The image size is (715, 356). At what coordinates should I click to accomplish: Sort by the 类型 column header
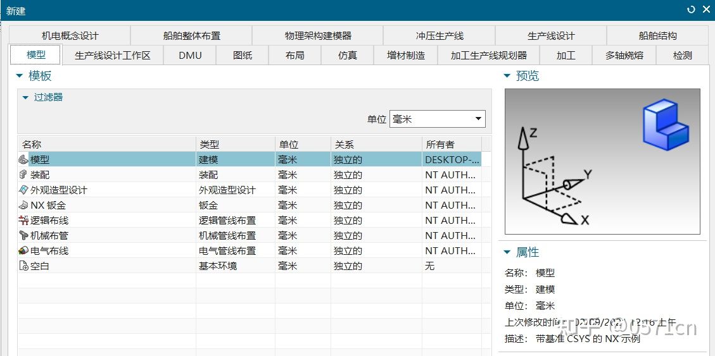point(236,144)
